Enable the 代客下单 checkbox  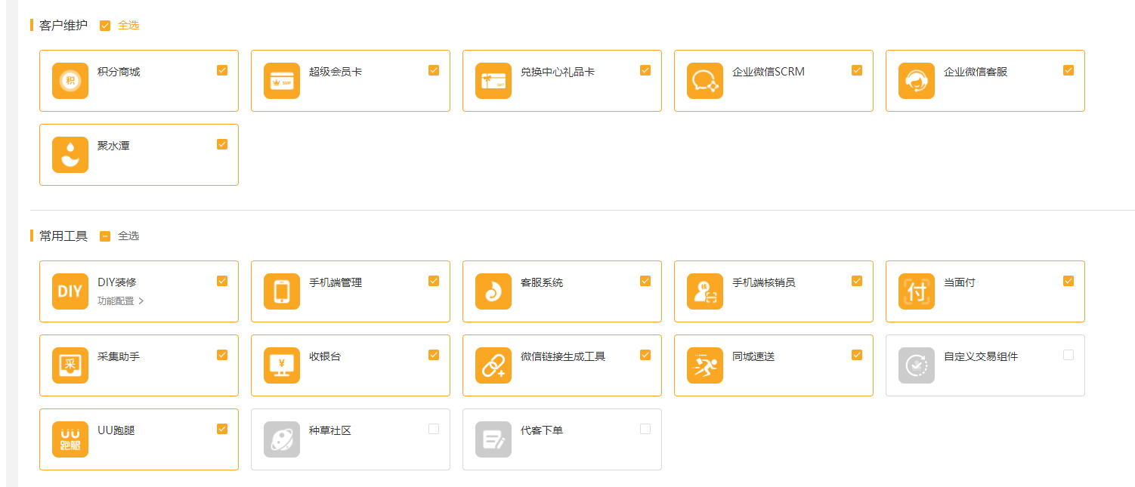pos(645,429)
